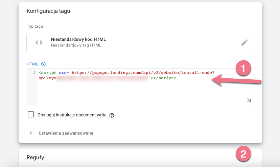Image resolution: width=280 pixels, height=167 pixels.
Task: Enable the Obsługuj instrukcję document.write checkbox
Action: pyautogui.click(x=31, y=115)
